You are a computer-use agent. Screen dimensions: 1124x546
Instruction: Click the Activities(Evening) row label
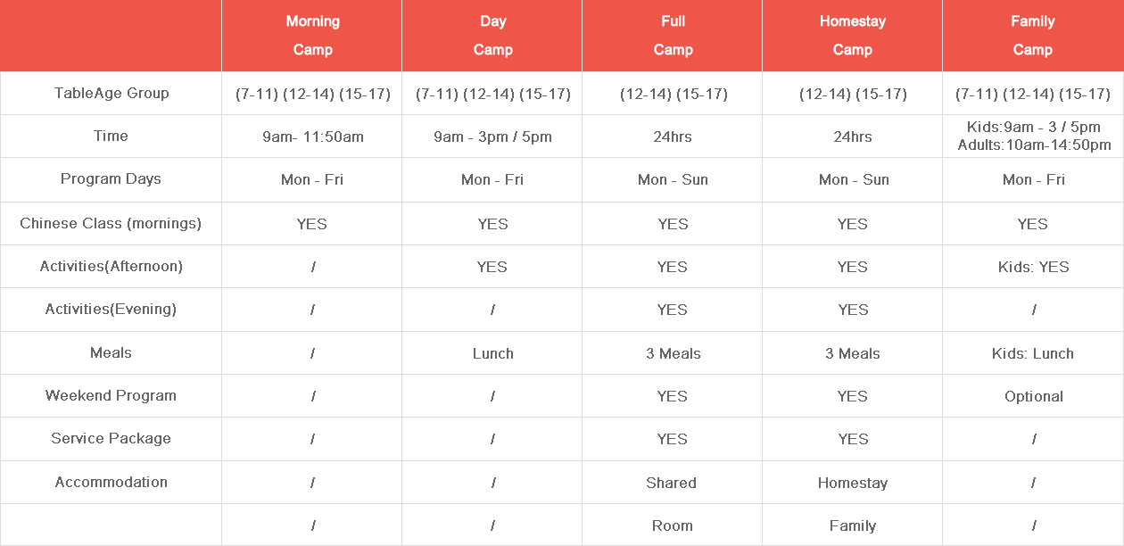(111, 309)
